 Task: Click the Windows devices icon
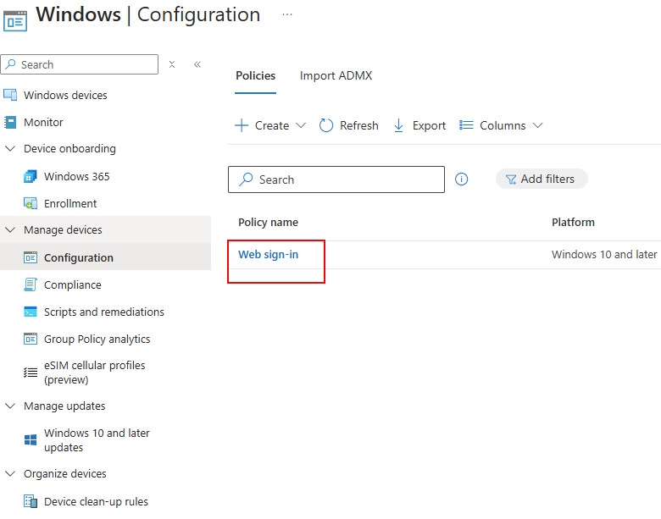(x=10, y=95)
